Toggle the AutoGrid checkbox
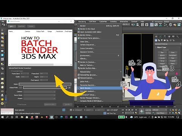Viewport: 182px width, 136px height. tap(162, 50)
